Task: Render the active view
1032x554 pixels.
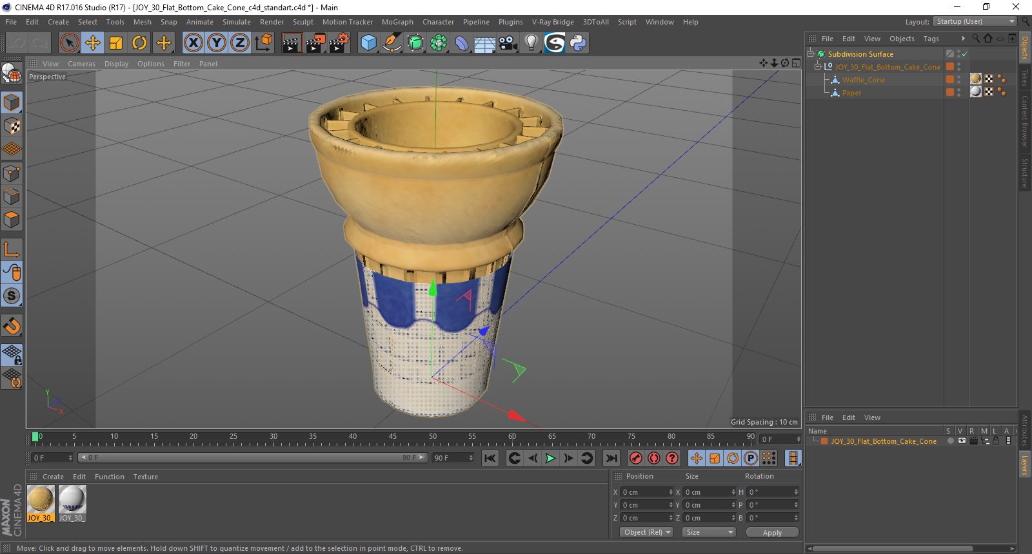Action: point(292,43)
